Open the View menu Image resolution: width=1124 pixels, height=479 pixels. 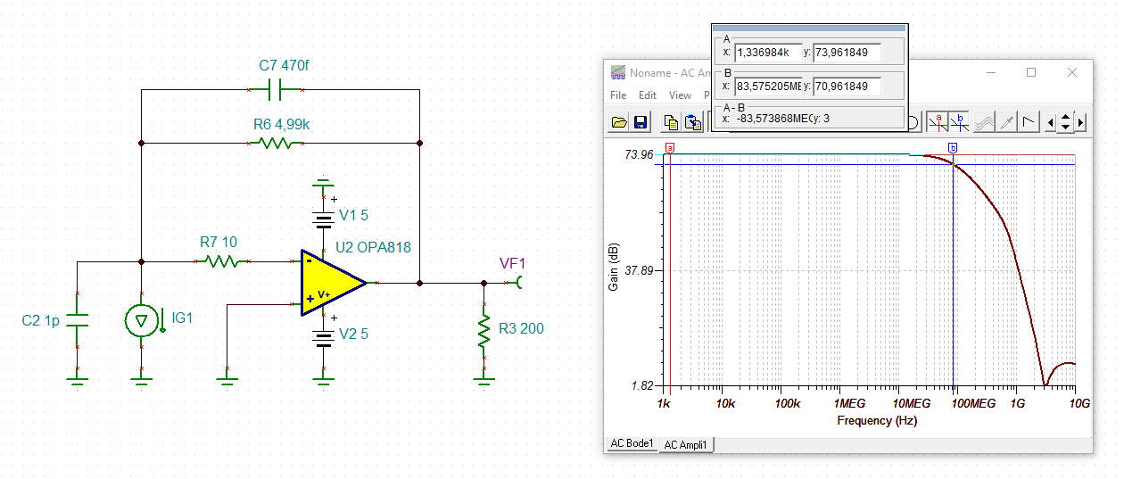[x=680, y=95]
